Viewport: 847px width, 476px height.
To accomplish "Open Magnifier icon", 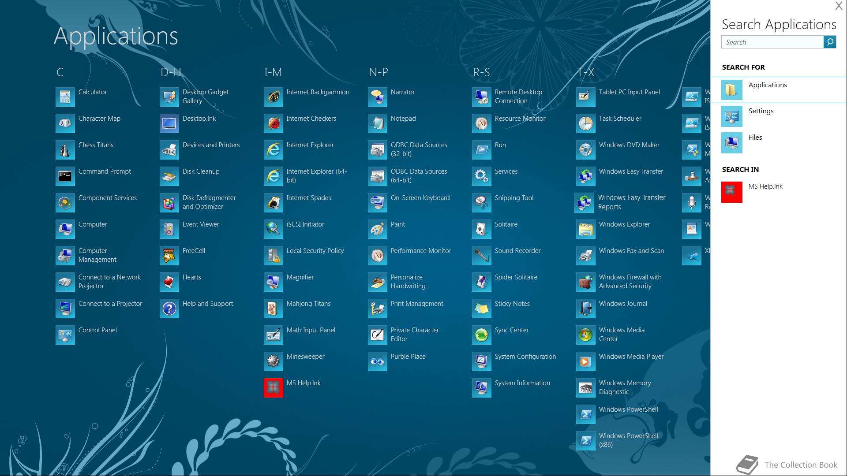I will 273,282.
